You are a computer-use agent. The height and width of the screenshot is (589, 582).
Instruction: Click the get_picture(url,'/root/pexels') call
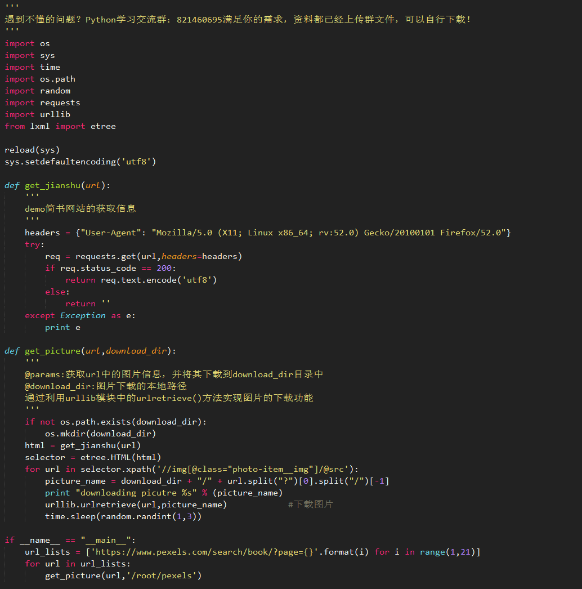click(x=123, y=576)
